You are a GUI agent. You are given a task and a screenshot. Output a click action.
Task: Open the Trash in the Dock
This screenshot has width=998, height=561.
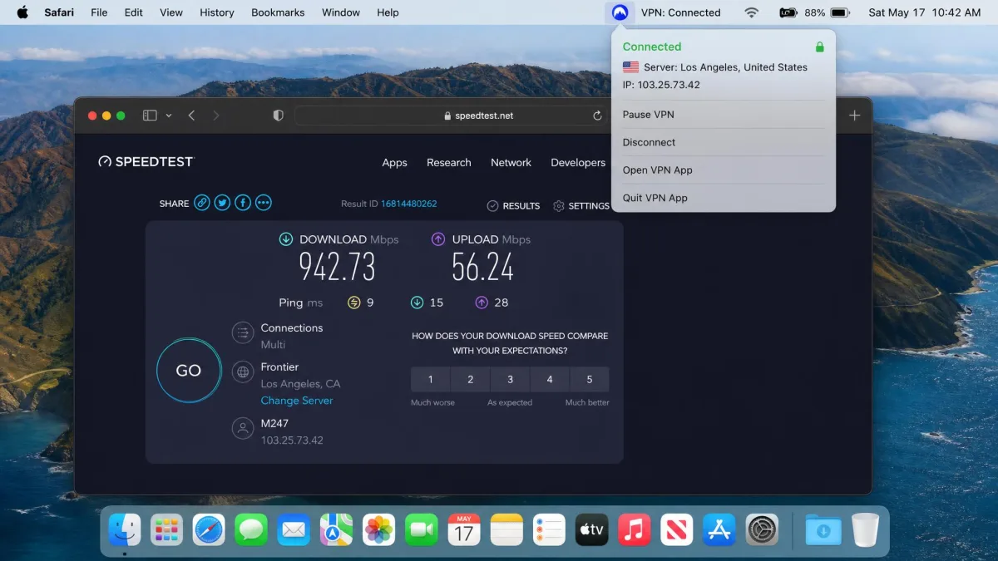(865, 529)
